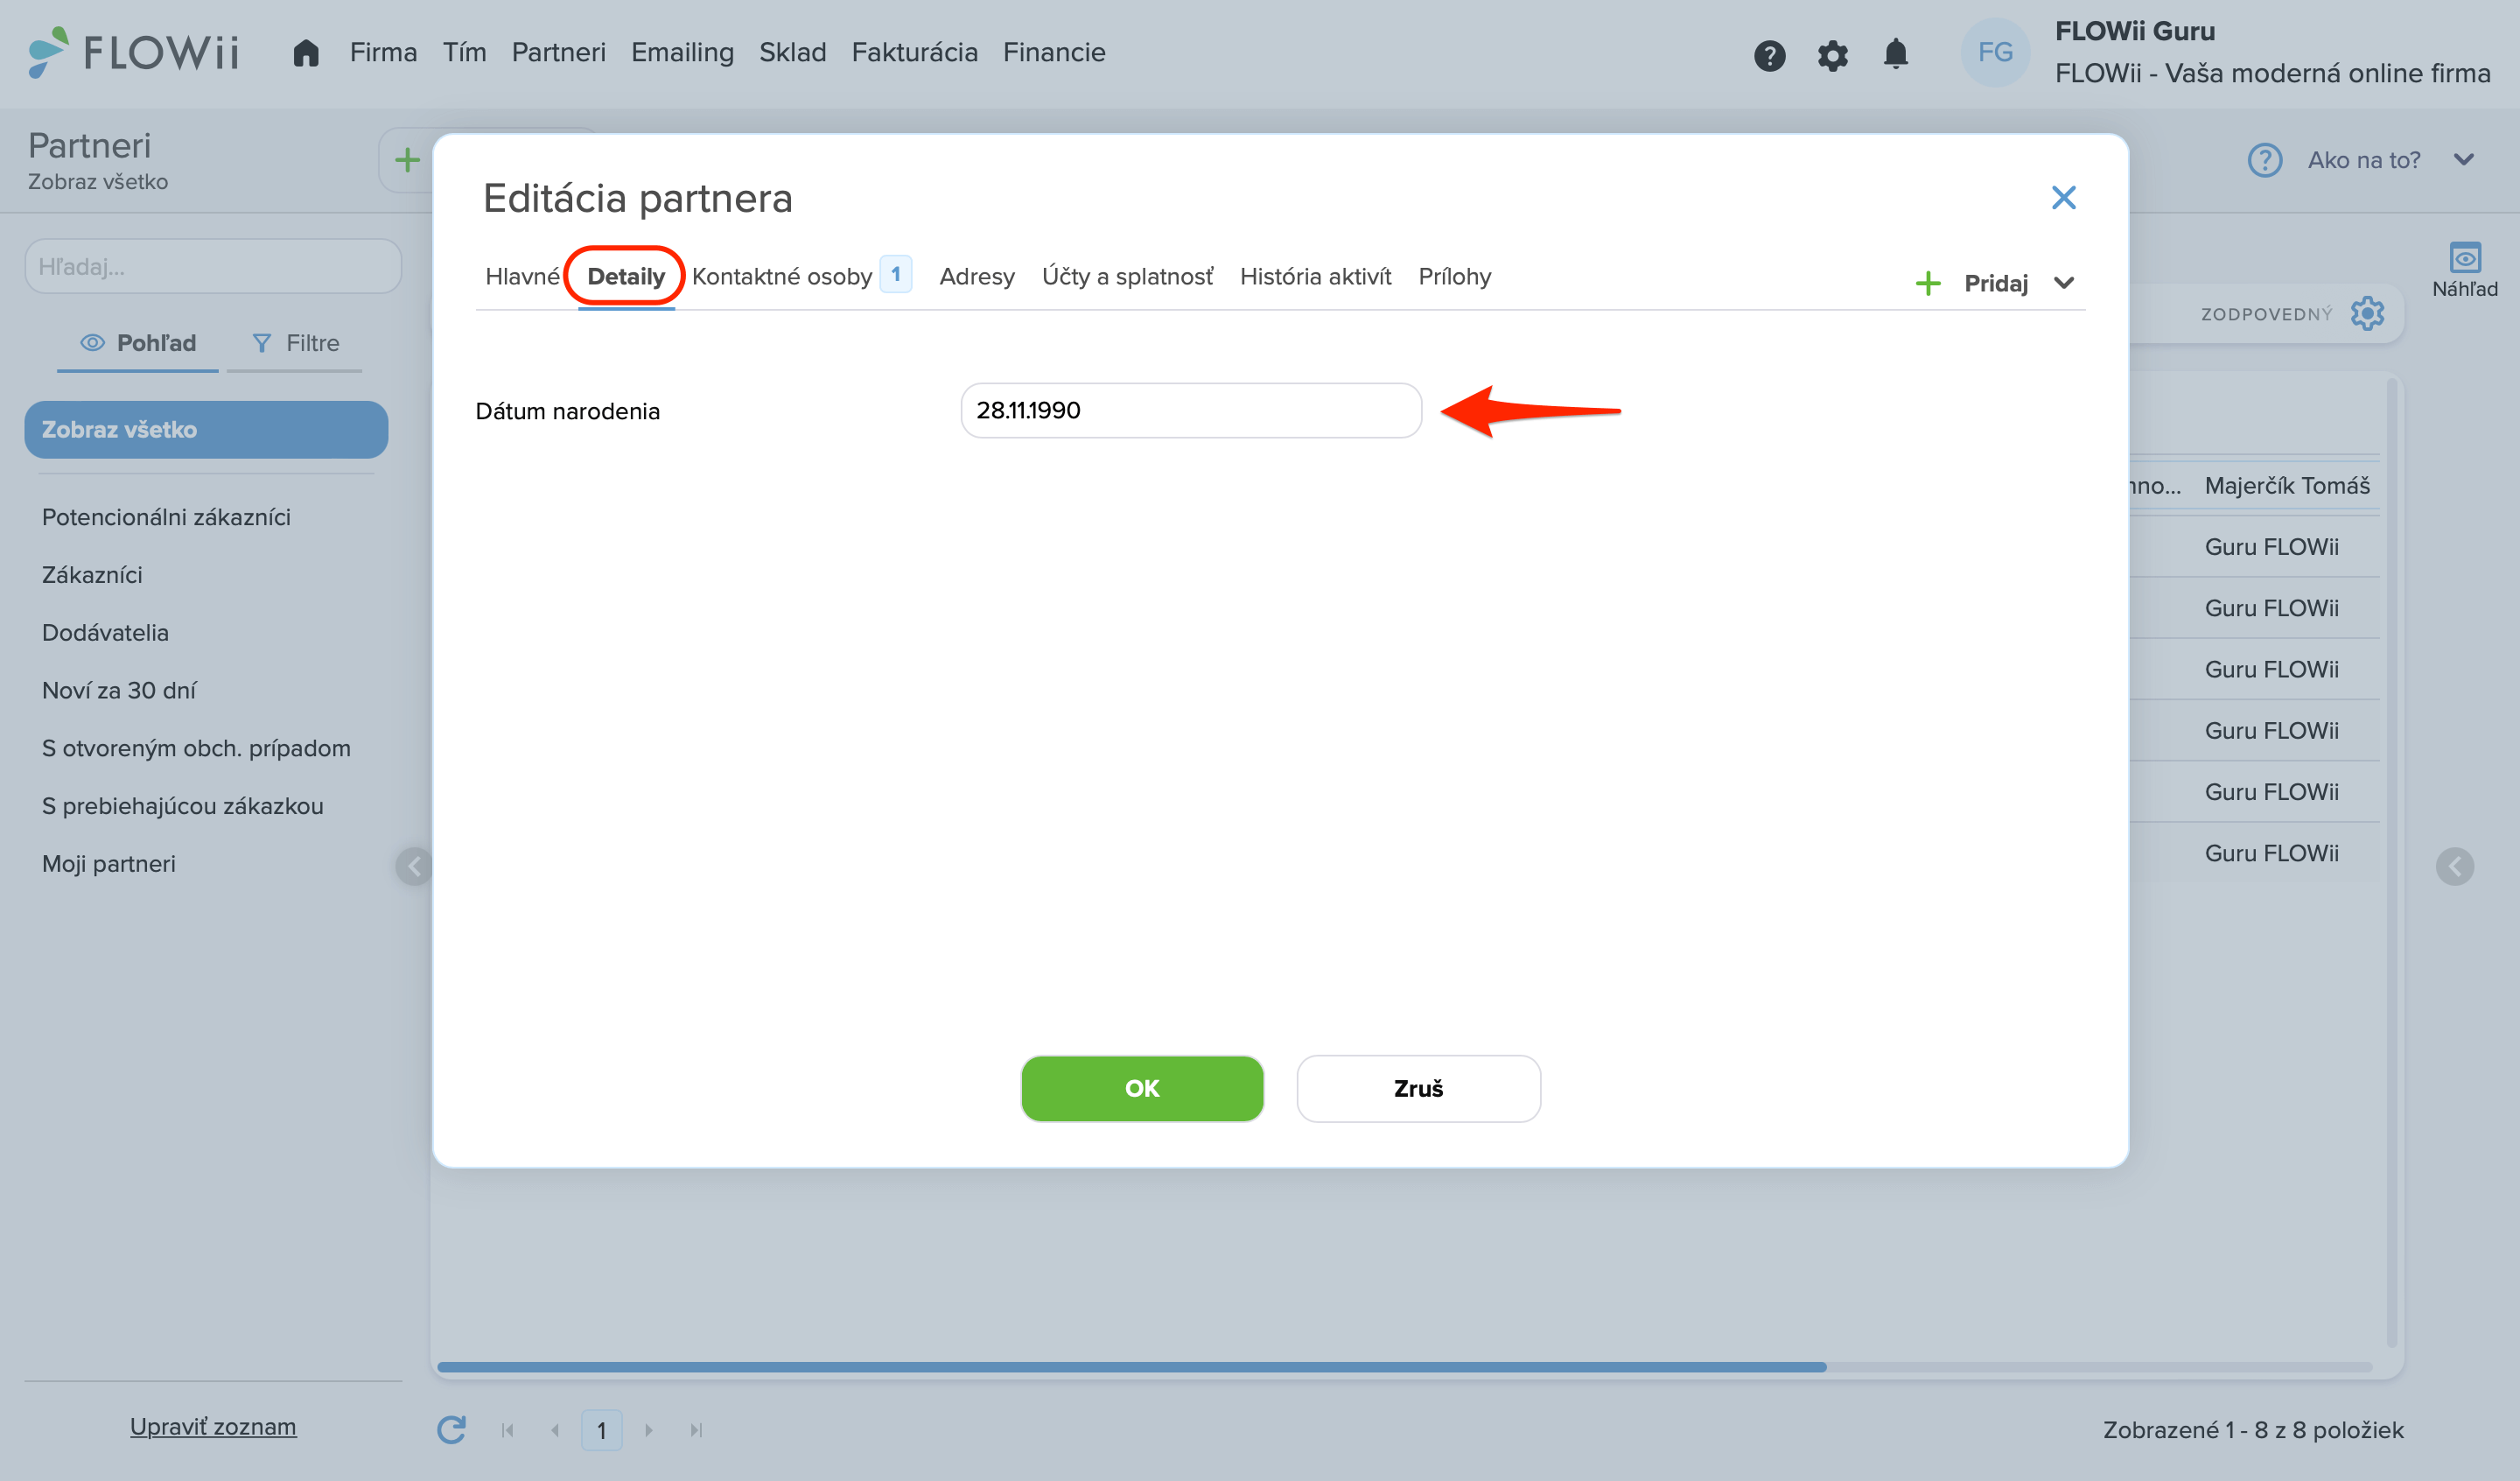Viewport: 2520px width, 1481px height.
Task: Go to first page of list
Action: (508, 1430)
